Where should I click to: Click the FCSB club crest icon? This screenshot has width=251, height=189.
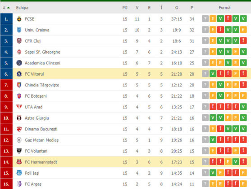click(19, 19)
